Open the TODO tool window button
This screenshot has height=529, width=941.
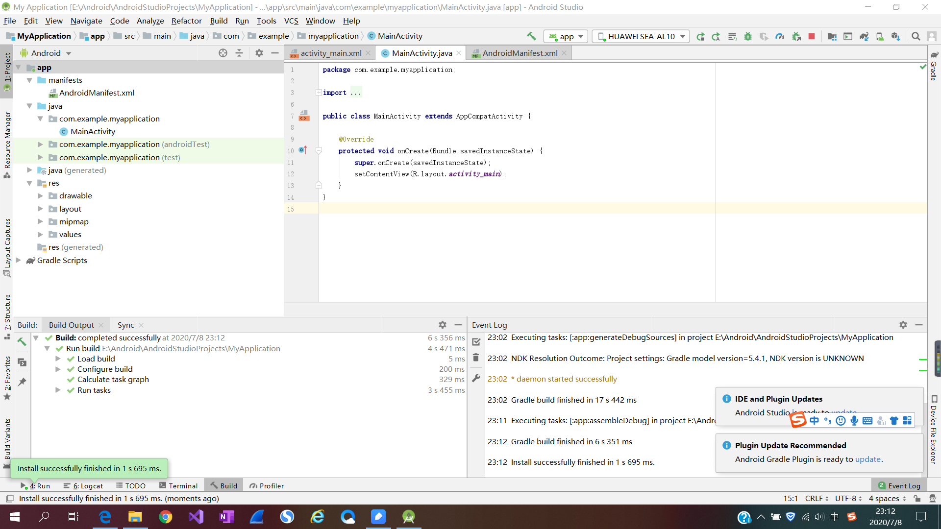pyautogui.click(x=131, y=486)
